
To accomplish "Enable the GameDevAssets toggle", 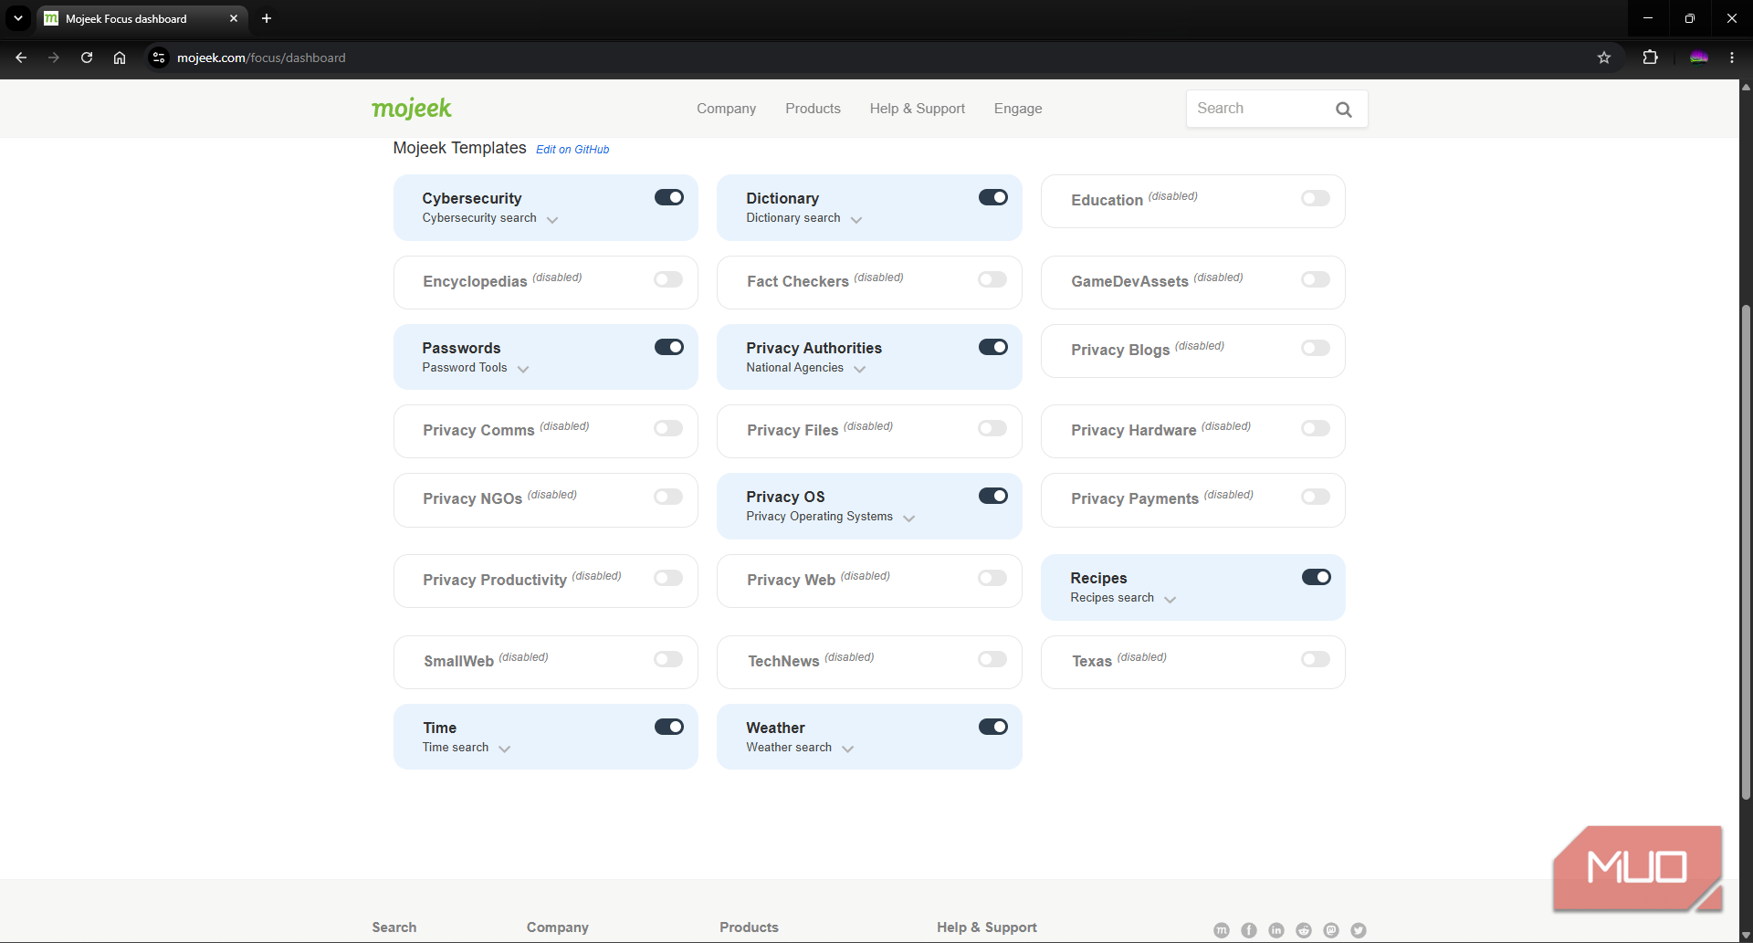I will [1316, 279].
